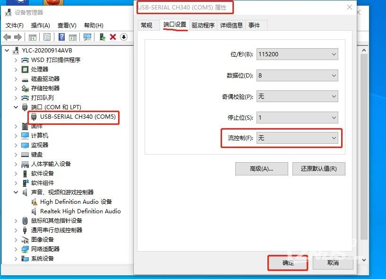Select 打印队列 in tree
Screen dimensions: 386x279
point(43,98)
